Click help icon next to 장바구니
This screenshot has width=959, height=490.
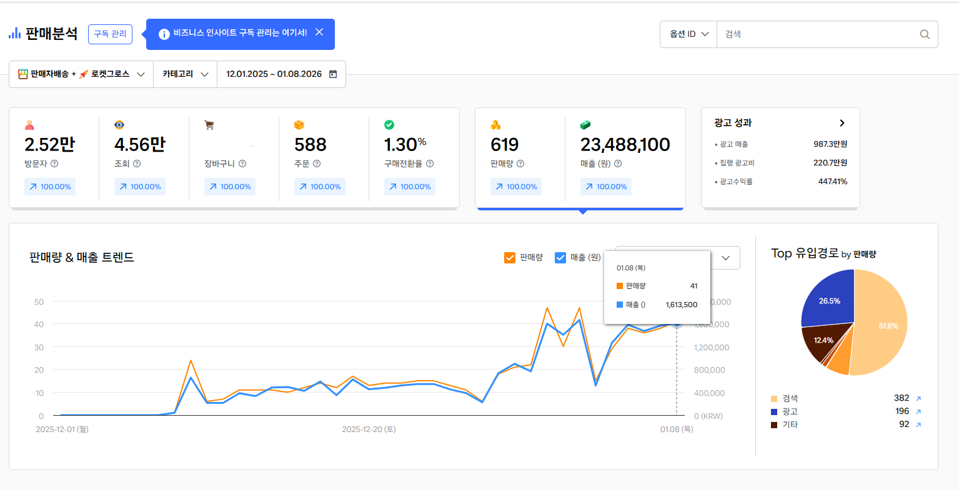pyautogui.click(x=242, y=164)
